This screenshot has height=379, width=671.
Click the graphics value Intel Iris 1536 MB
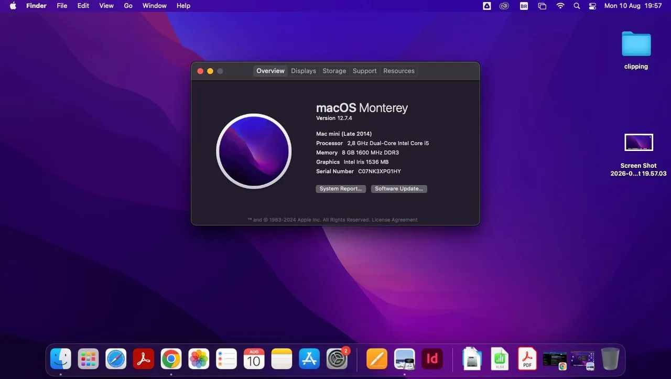(366, 162)
